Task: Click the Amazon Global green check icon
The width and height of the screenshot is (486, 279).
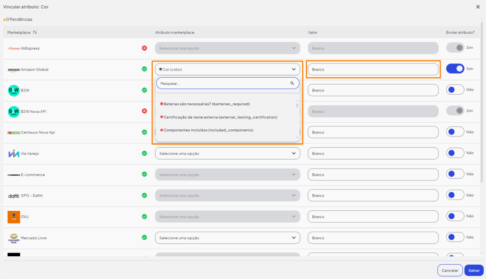Action: click(144, 69)
